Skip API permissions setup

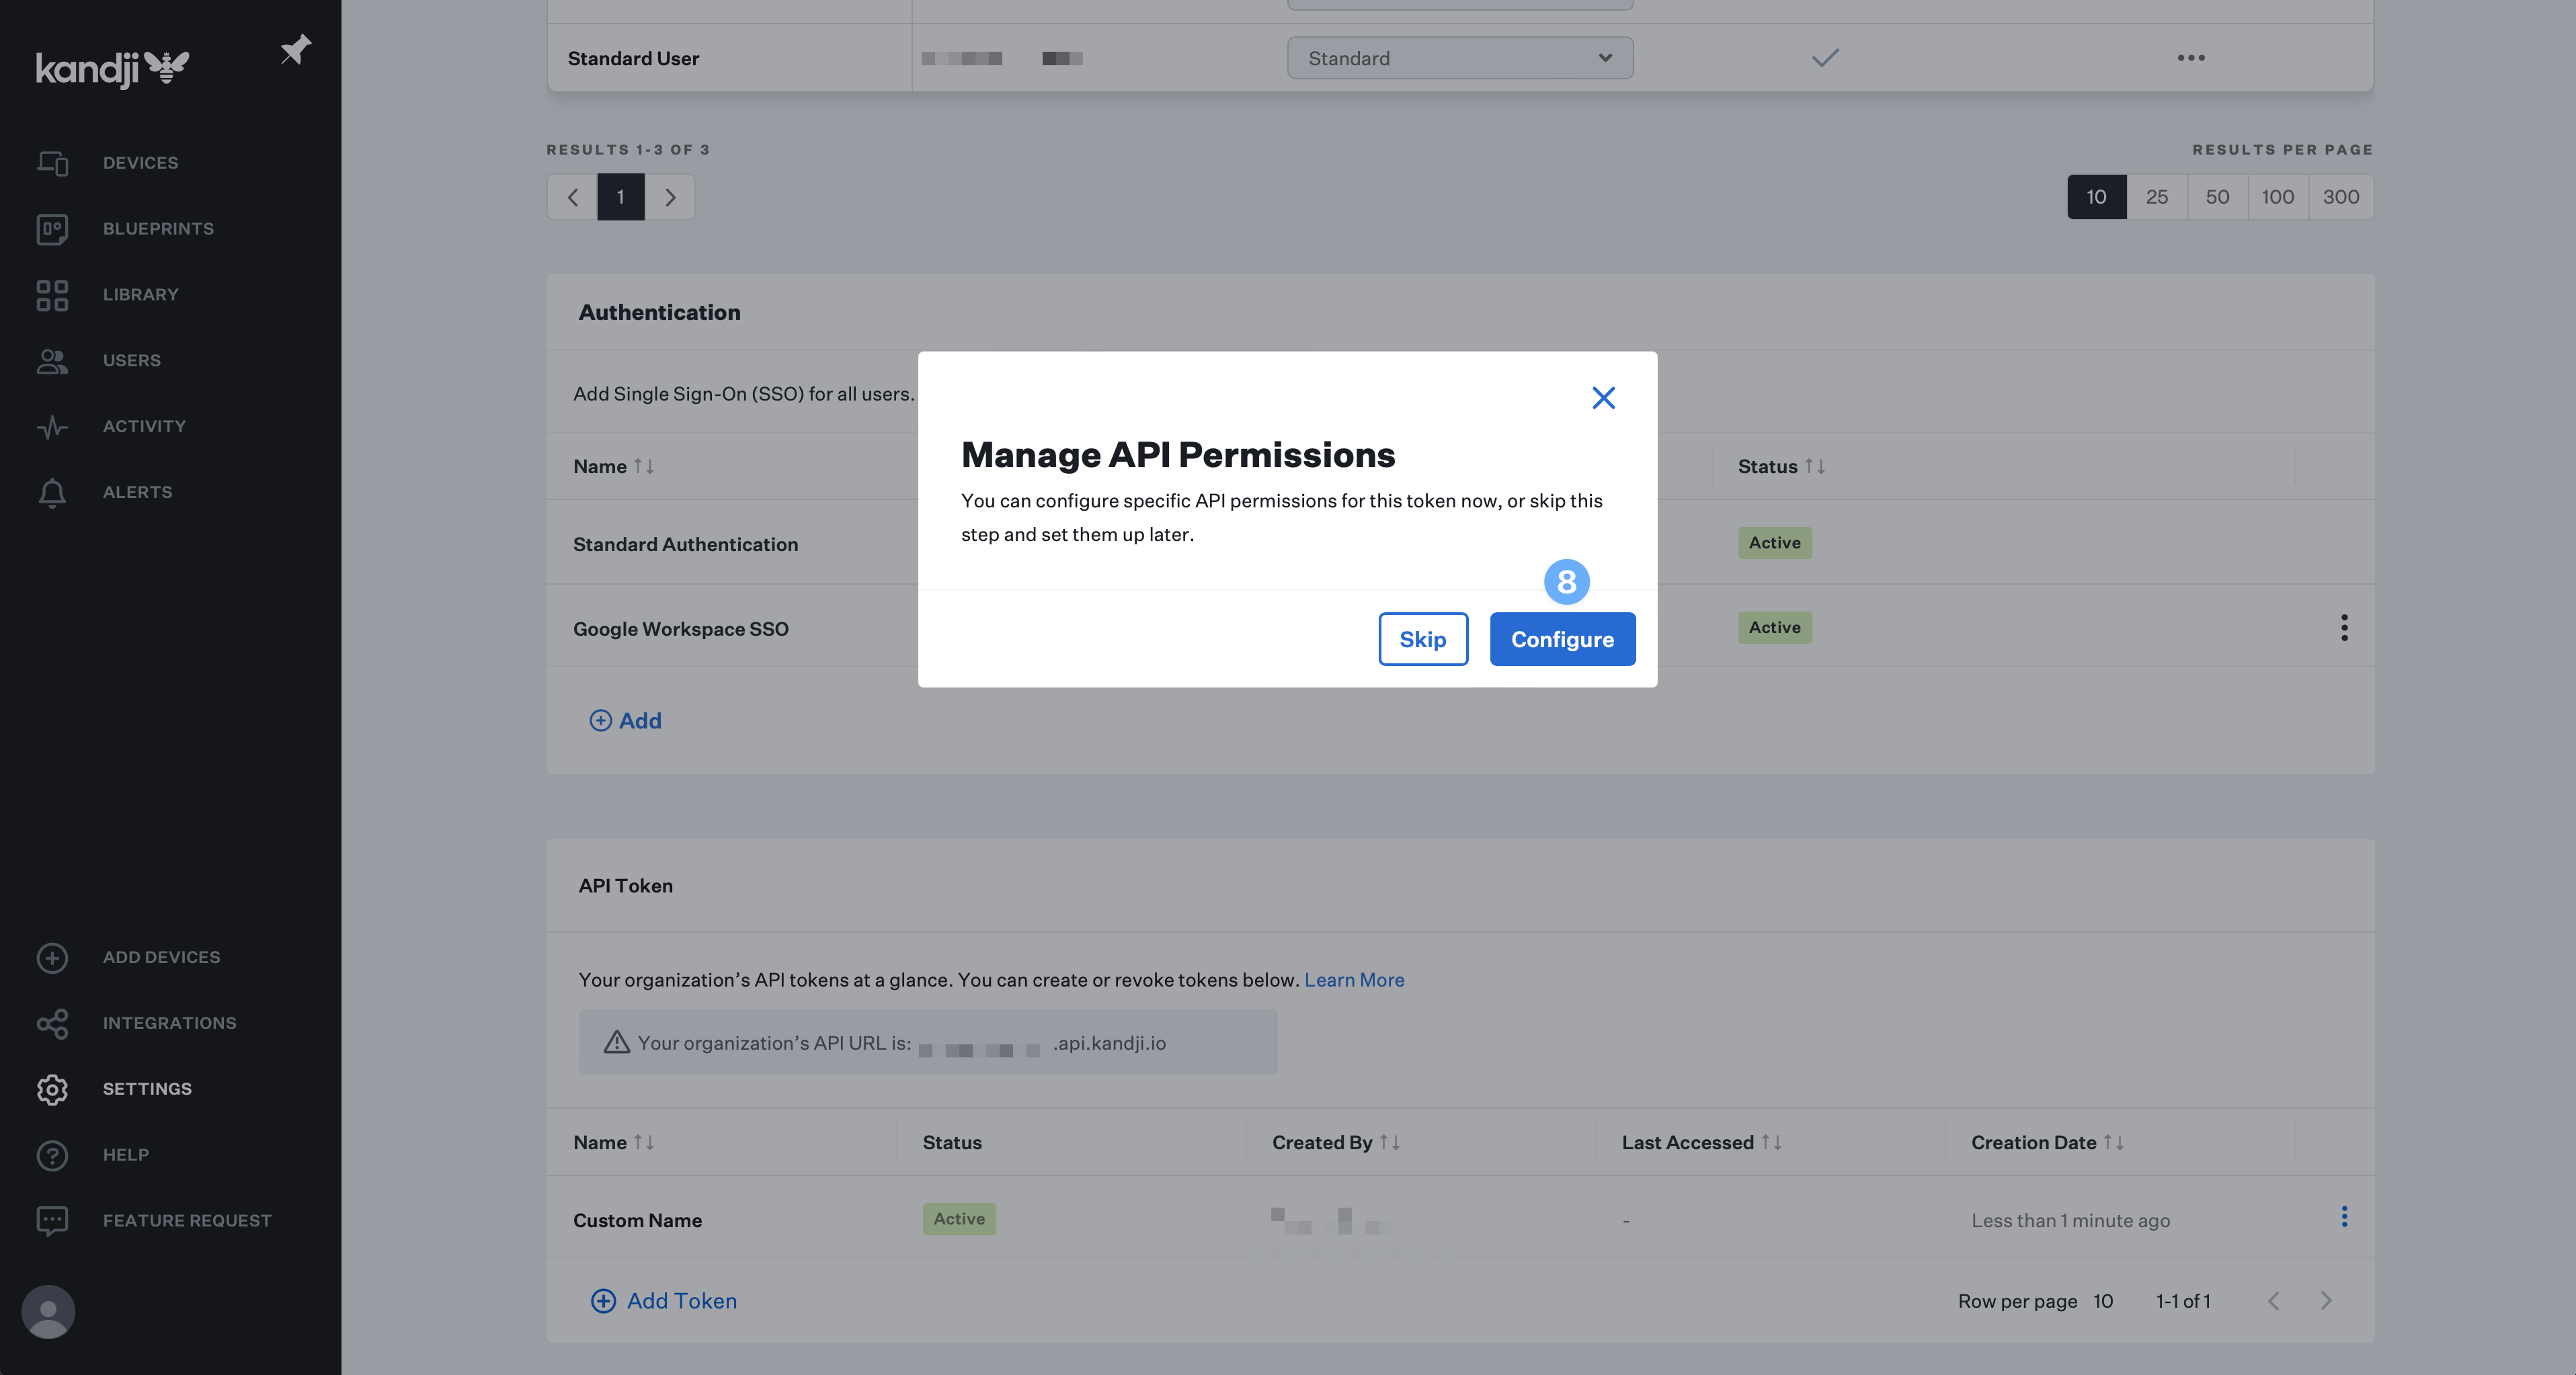pos(1422,639)
